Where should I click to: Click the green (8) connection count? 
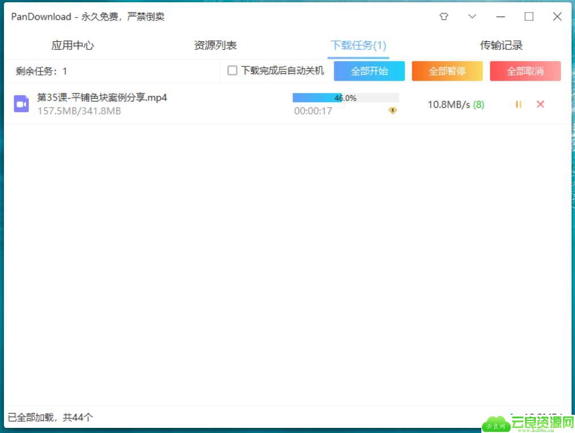479,105
